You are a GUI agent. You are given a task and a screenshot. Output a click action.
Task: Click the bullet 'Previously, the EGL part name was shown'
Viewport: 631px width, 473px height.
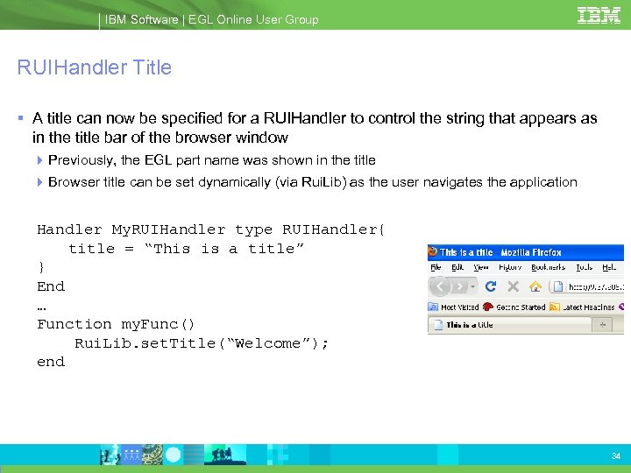click(212, 160)
